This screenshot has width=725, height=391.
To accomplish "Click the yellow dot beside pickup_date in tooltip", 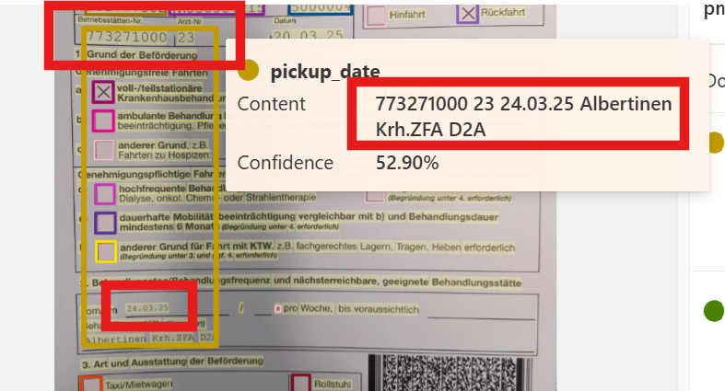I will click(x=248, y=70).
